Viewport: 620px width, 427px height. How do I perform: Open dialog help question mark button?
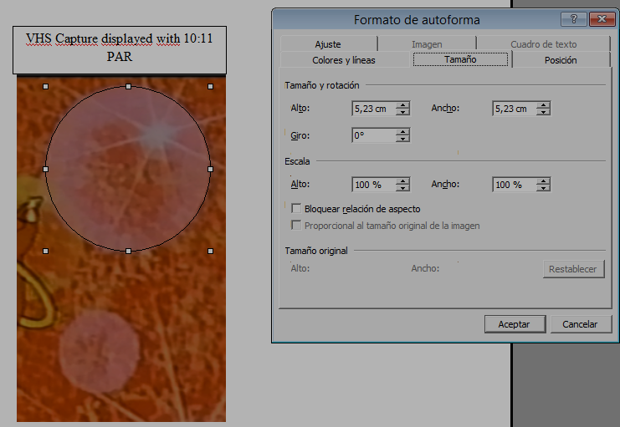[573, 19]
